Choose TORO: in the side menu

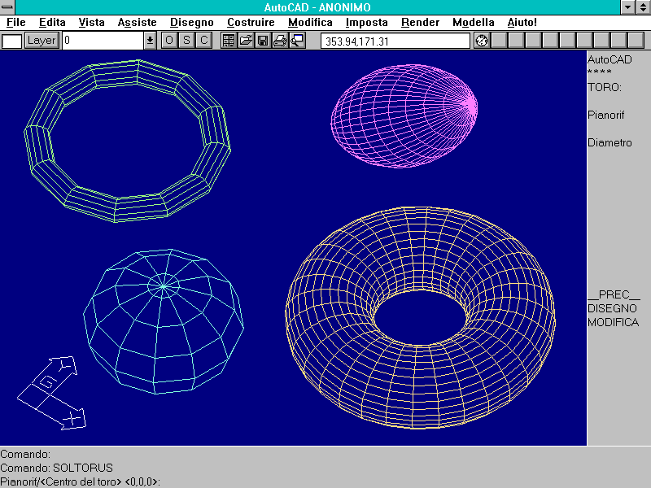(x=605, y=88)
